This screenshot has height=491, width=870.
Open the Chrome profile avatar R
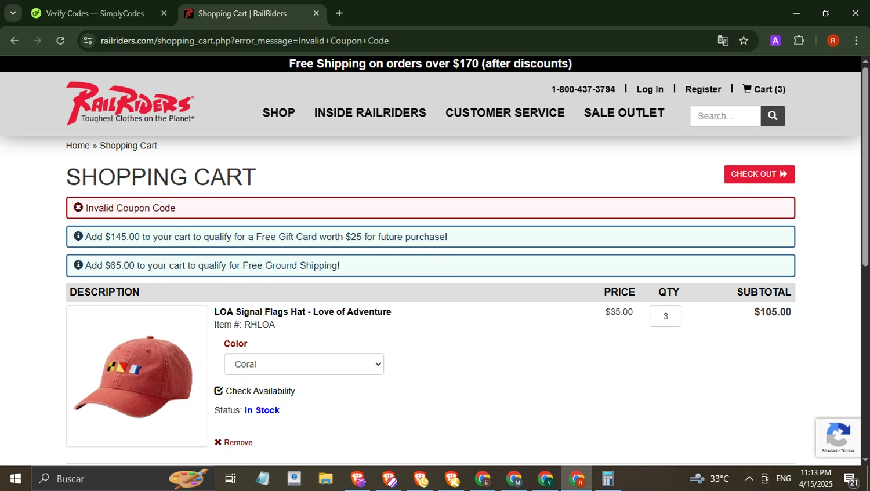click(x=833, y=41)
